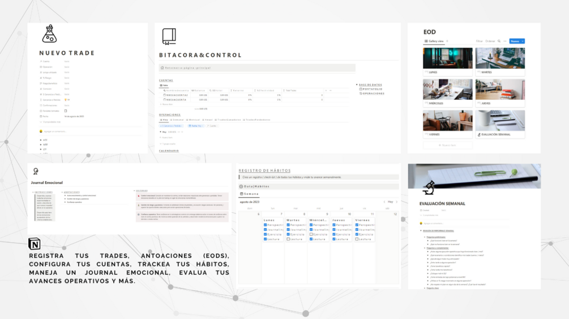Click the comment field in Nuevo Trade
Screen dimensions: 569x319
55,132
